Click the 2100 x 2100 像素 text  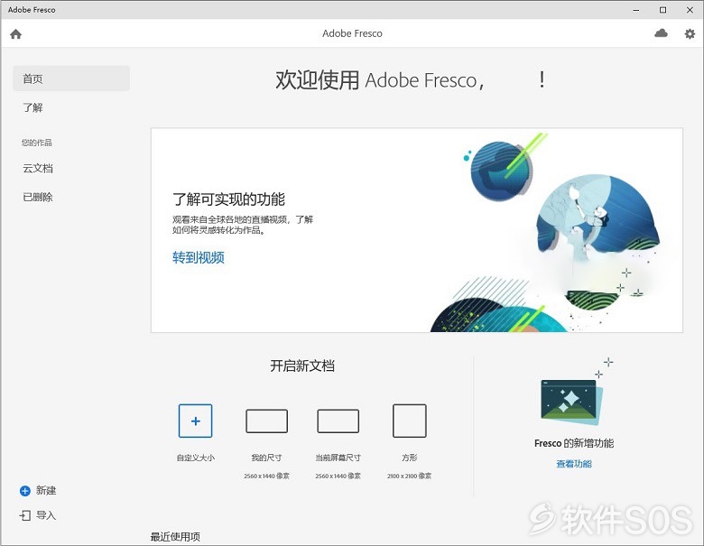tap(410, 476)
